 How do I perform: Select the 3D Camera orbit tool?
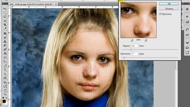tap(5, 86)
